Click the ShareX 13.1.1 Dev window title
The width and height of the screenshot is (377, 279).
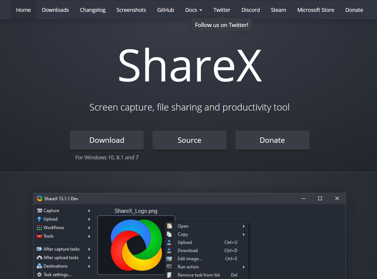(x=61, y=198)
